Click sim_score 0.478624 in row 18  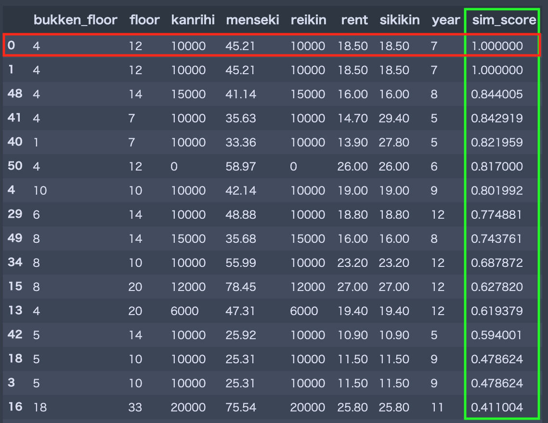tap(496, 359)
